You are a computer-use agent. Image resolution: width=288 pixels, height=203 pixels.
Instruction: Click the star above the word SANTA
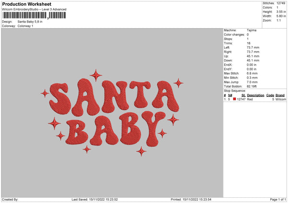point(96,75)
